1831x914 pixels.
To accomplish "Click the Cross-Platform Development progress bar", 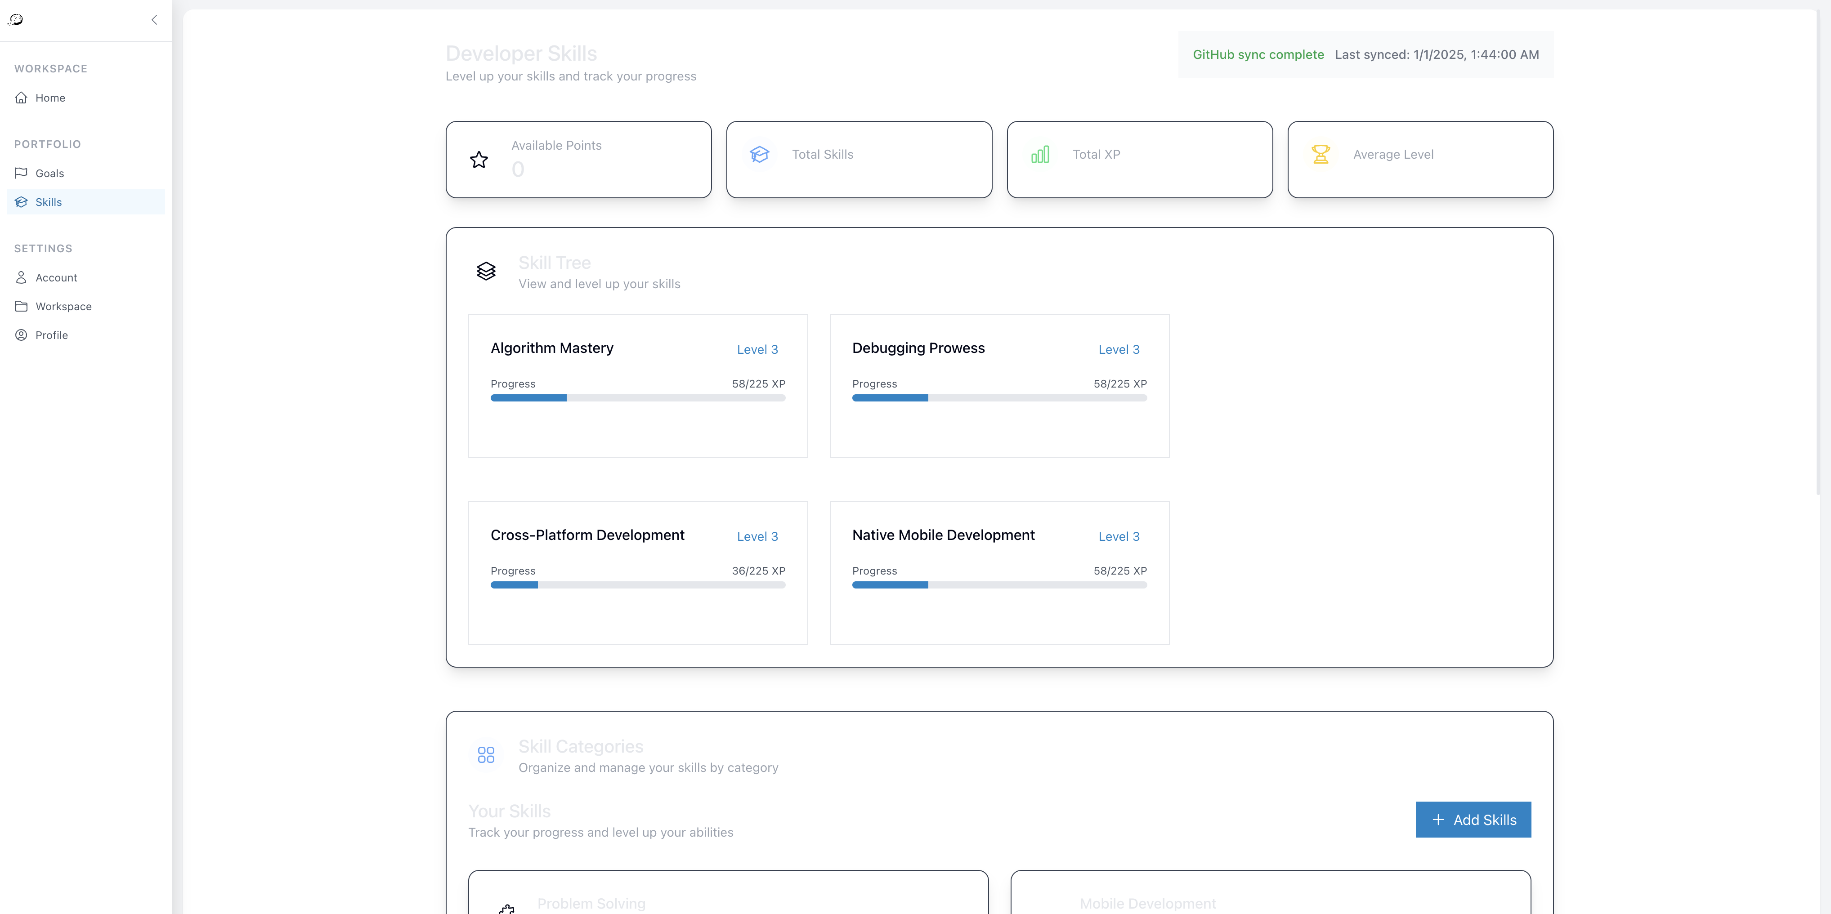I will [638, 585].
